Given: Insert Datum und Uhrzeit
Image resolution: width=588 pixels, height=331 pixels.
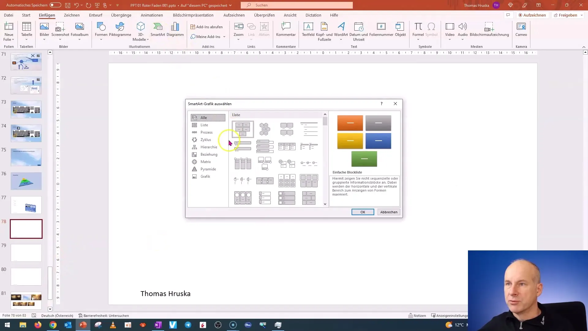Looking at the screenshot, I should coord(359,32).
